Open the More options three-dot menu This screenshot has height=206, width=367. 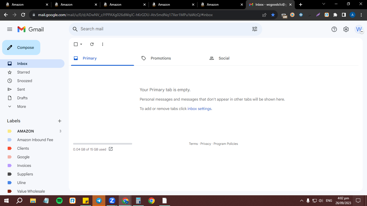(103, 44)
